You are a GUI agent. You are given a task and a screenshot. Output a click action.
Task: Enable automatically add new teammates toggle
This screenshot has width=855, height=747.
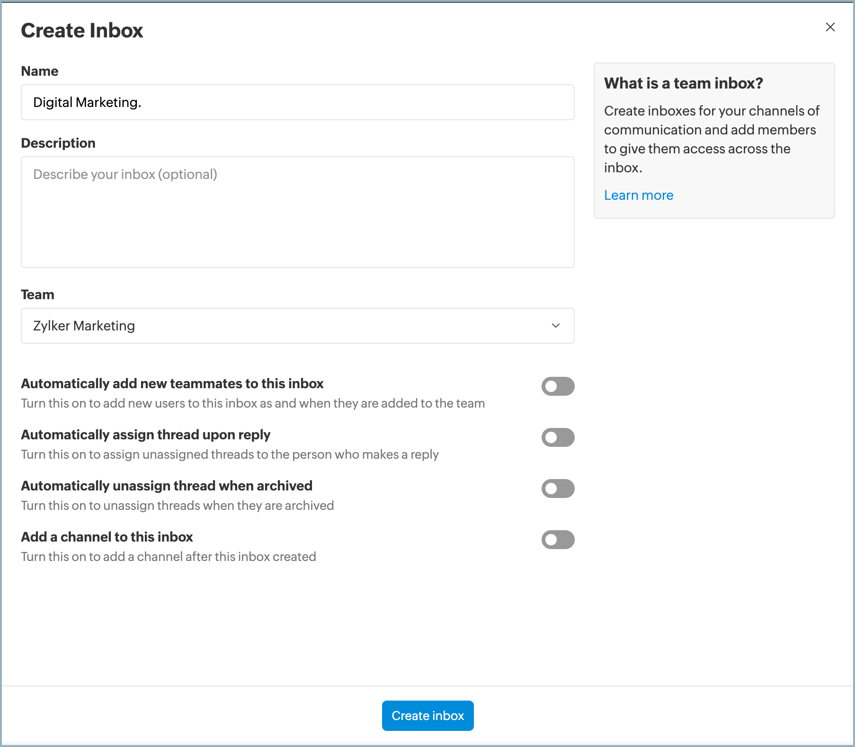pyautogui.click(x=558, y=386)
